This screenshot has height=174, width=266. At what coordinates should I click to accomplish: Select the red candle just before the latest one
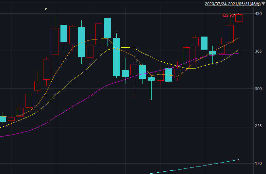click(x=230, y=33)
